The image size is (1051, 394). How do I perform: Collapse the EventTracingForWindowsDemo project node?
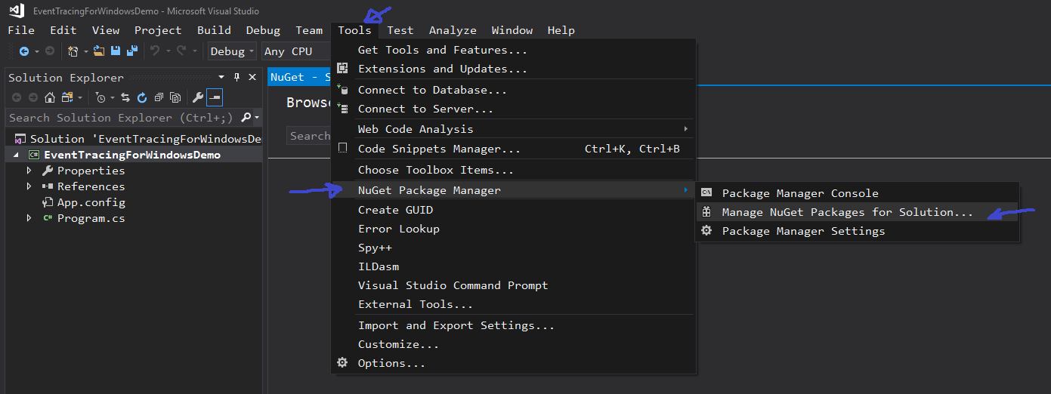16,155
